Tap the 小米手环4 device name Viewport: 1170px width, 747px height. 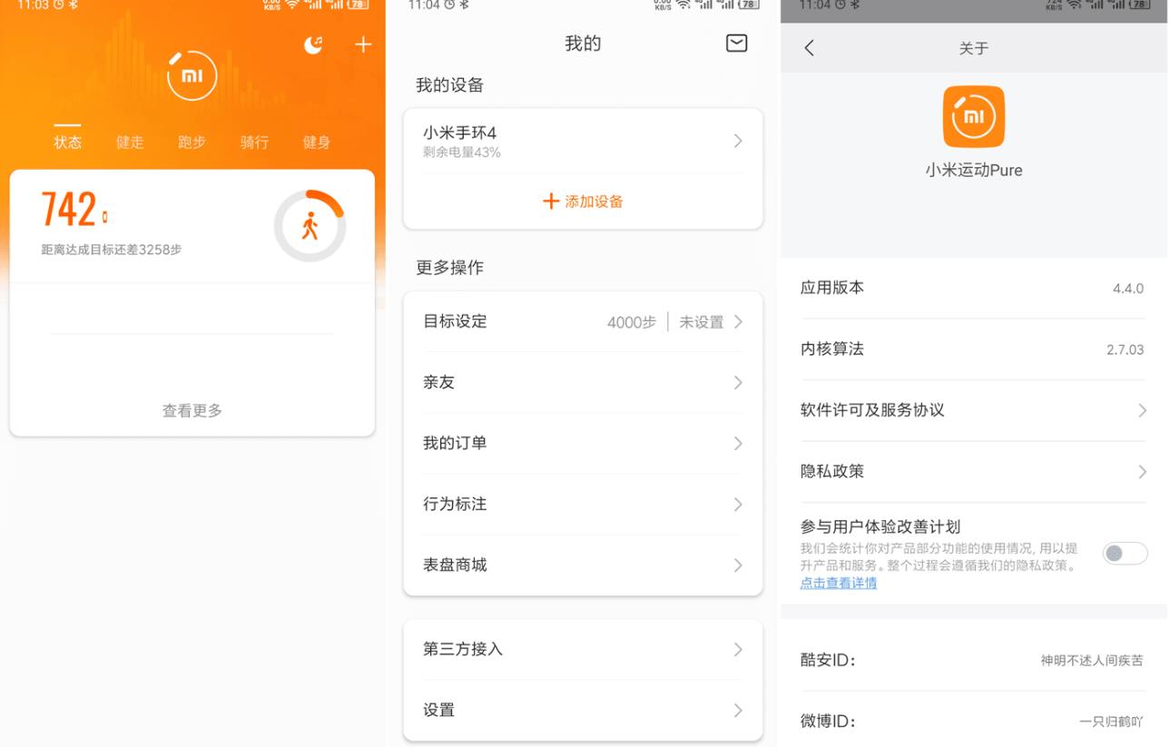(x=460, y=133)
